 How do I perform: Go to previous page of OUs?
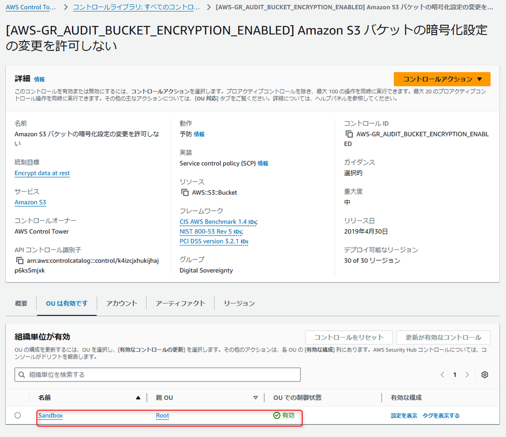click(442, 375)
